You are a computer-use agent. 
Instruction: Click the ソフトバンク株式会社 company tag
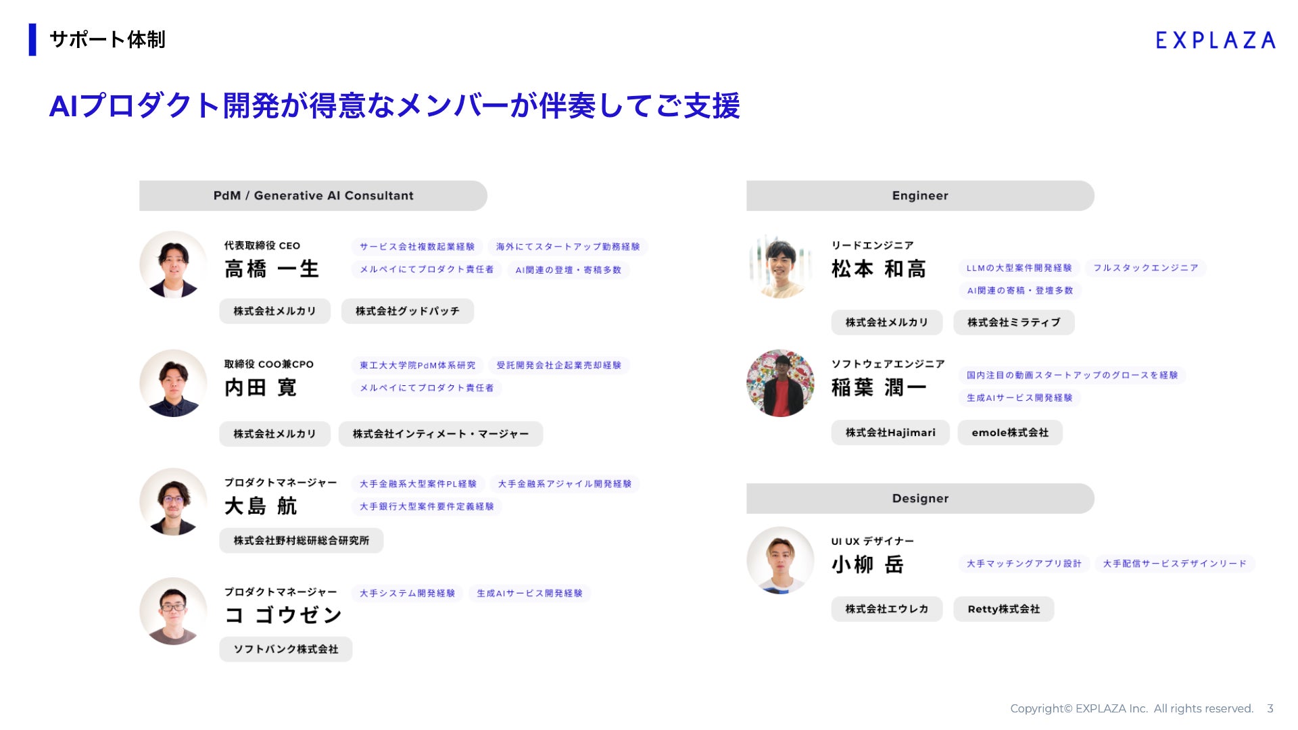pos(285,649)
